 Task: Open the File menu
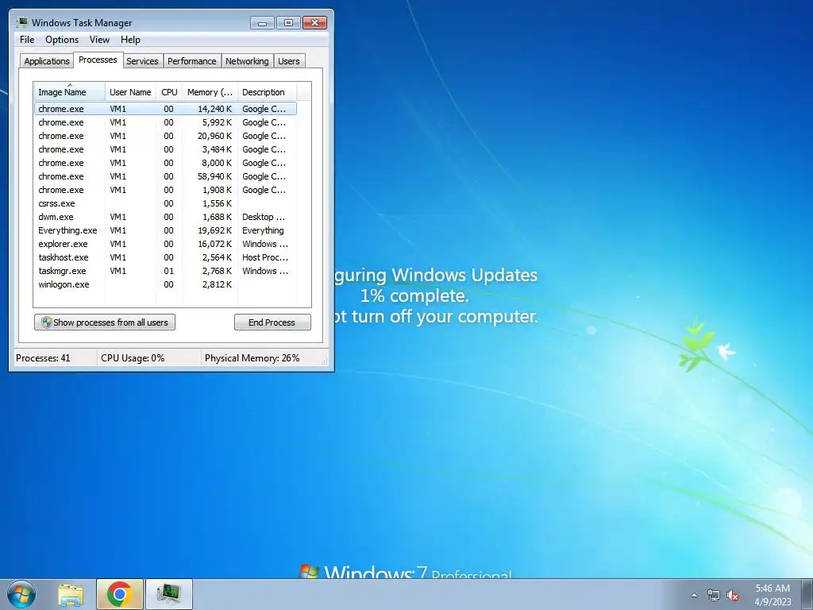[x=27, y=40]
